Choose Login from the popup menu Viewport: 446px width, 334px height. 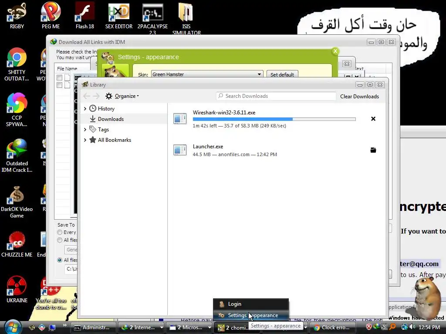click(x=250, y=304)
